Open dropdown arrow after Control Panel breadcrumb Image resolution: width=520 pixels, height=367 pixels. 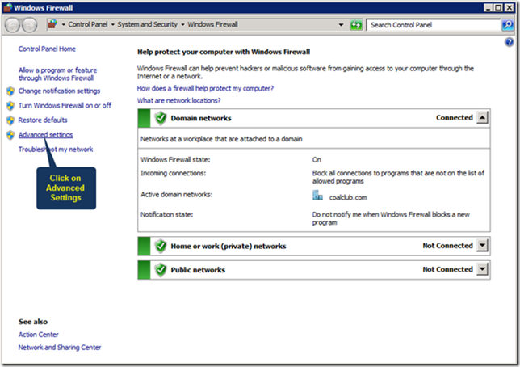(113, 25)
